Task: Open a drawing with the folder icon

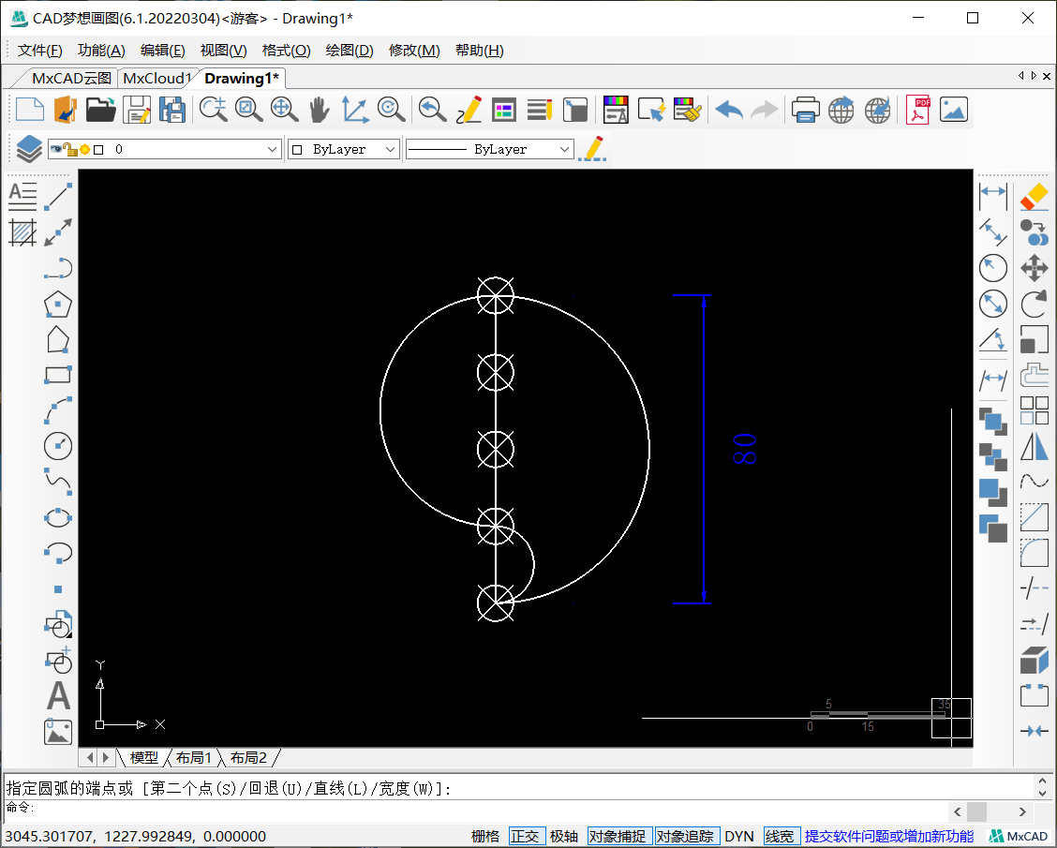Action: click(x=100, y=110)
